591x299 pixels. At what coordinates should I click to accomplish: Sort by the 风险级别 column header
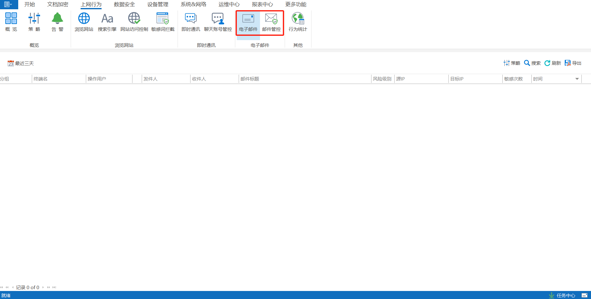(383, 79)
